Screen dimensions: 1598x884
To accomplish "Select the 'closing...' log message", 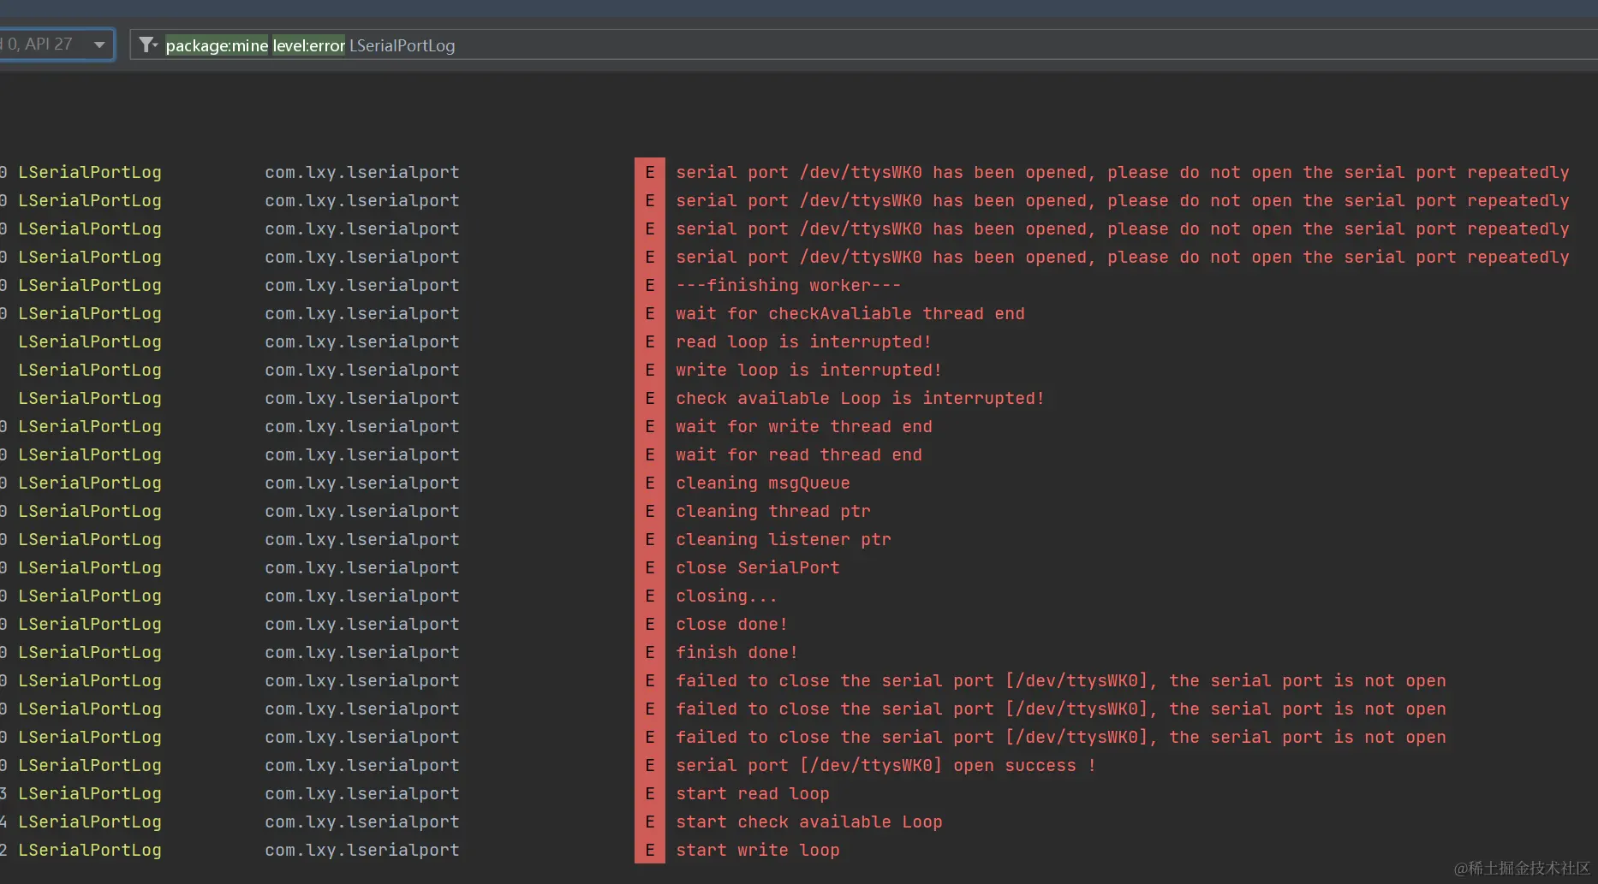I will click(726, 596).
